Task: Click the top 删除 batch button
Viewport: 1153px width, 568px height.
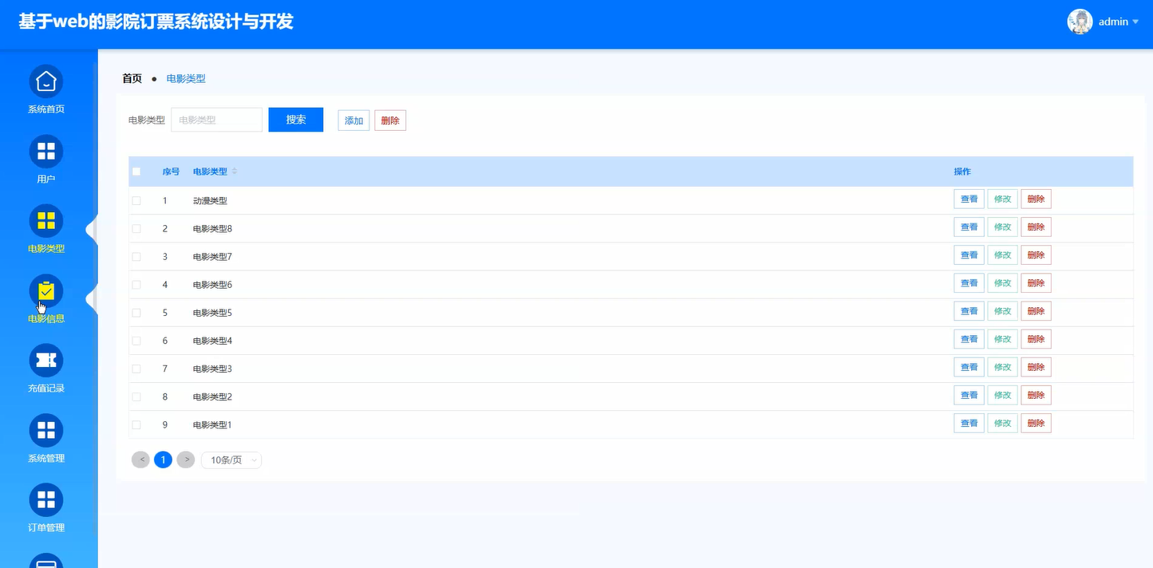Action: click(390, 120)
